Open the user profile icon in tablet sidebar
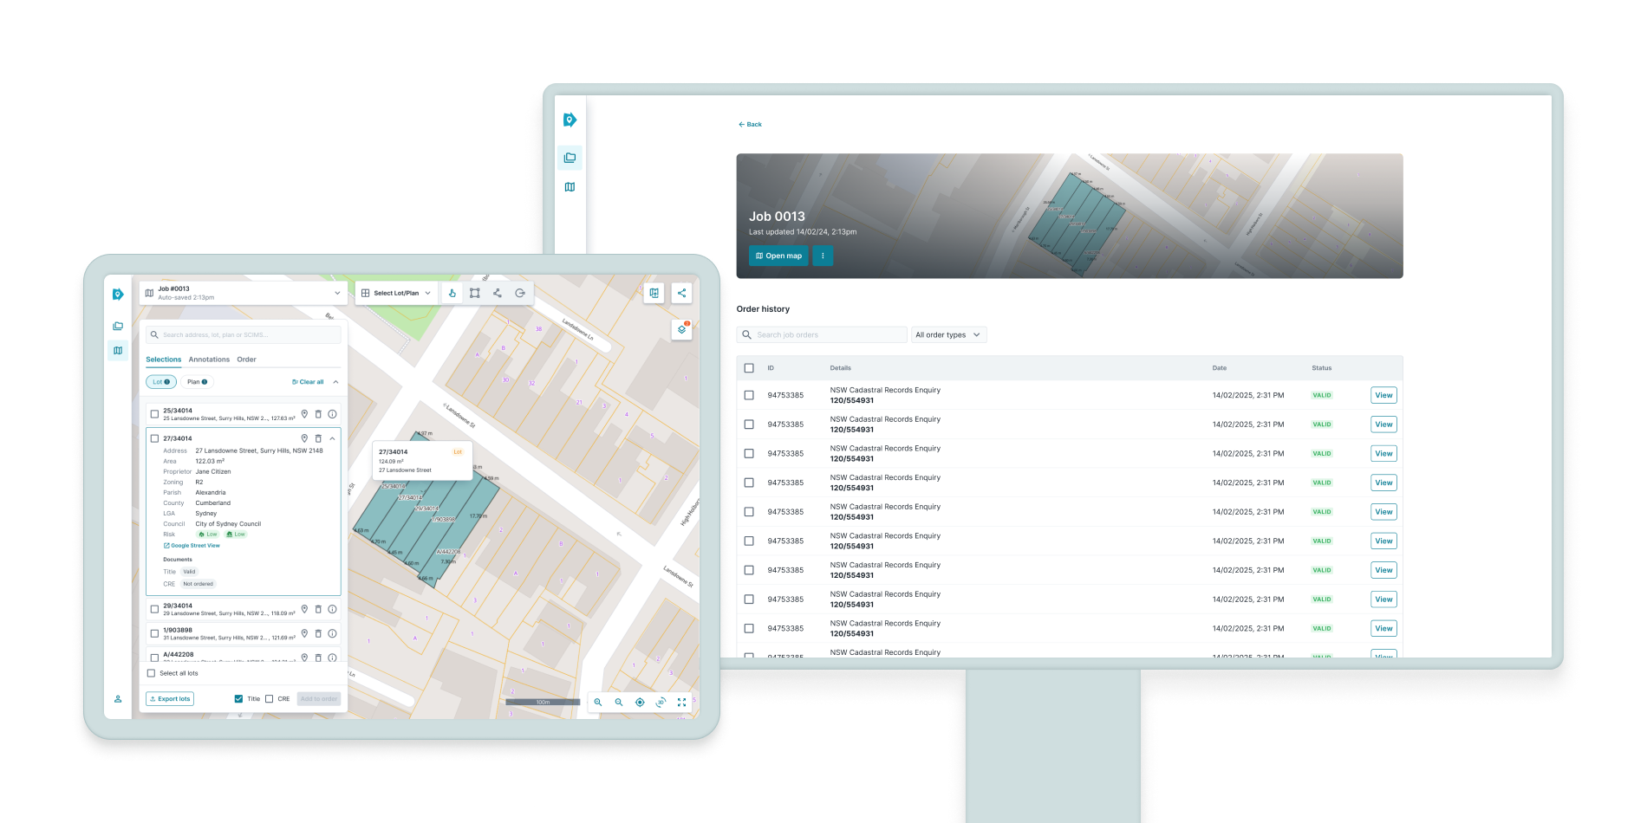1647x823 pixels. 118,699
